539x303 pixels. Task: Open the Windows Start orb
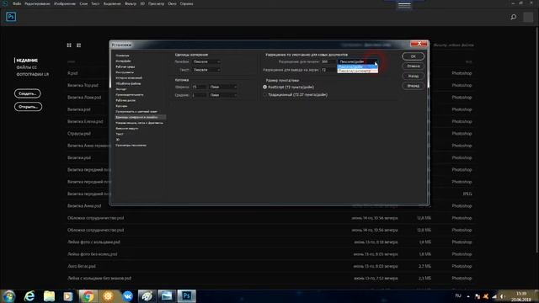click(x=8, y=296)
